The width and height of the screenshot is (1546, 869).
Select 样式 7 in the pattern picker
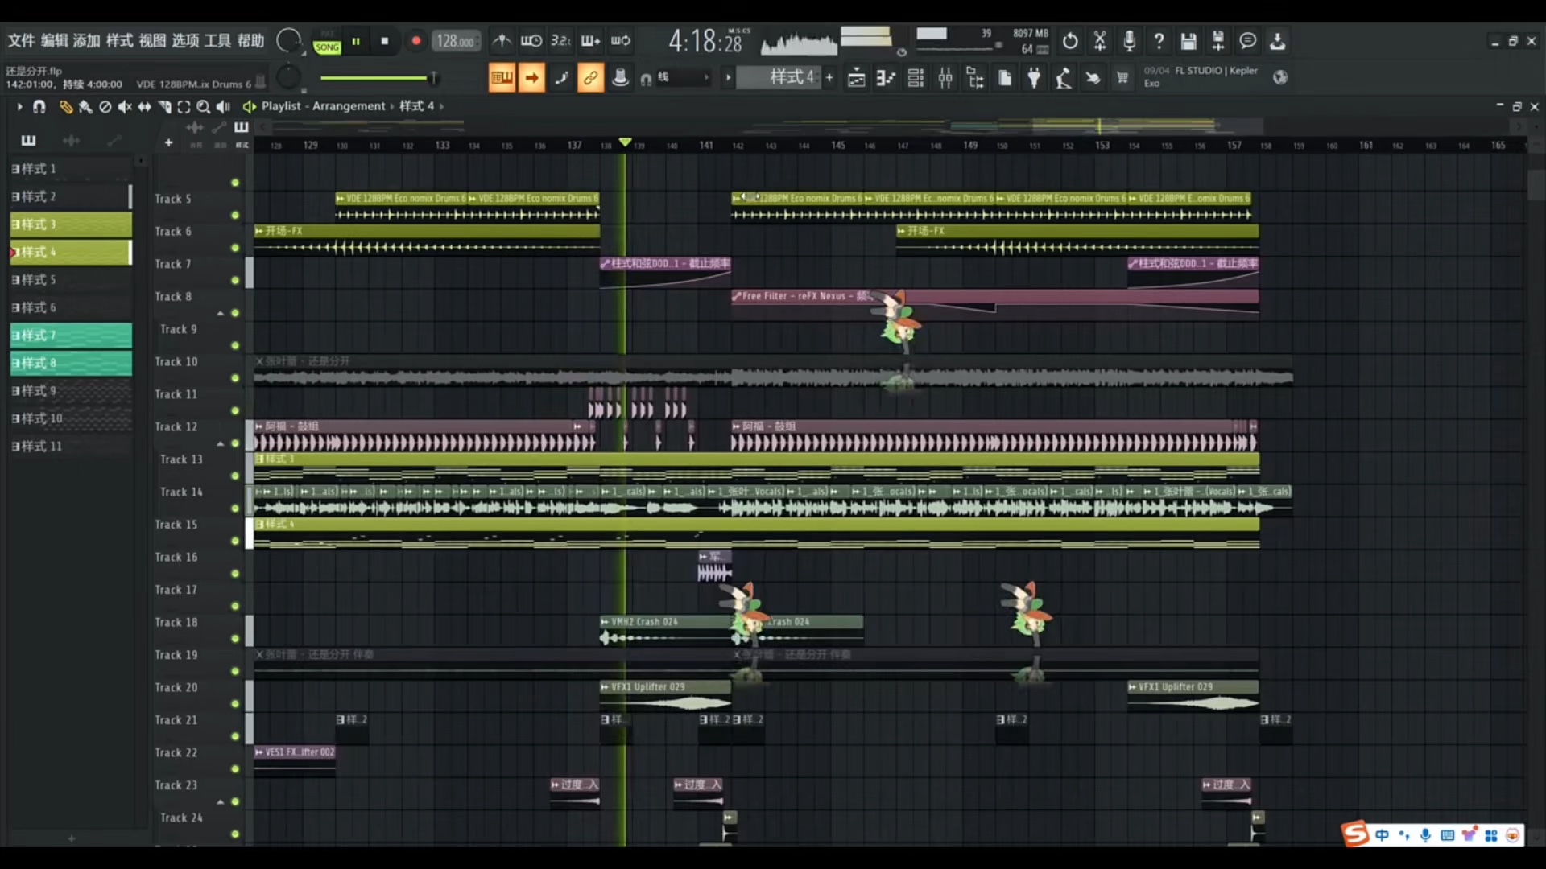pos(71,335)
